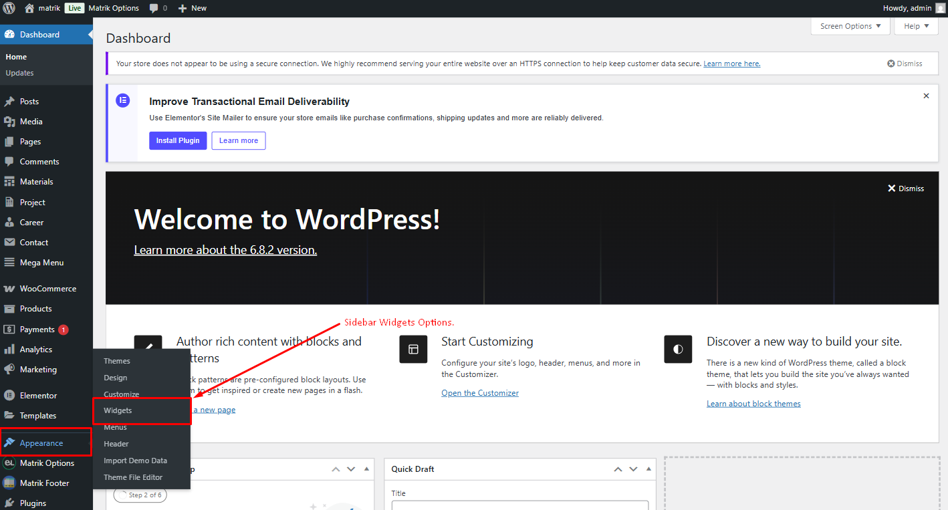Click the Step 2 of 6 progress indicator
This screenshot has width=948, height=510.
click(x=140, y=495)
